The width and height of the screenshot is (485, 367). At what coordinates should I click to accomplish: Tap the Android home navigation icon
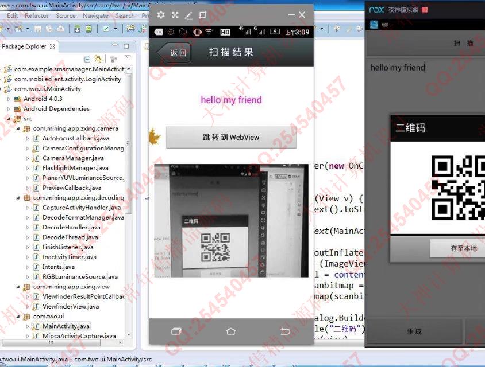231,331
